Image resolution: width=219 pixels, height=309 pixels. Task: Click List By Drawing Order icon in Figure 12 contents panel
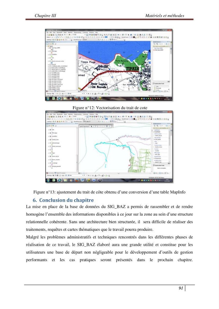click(47, 44)
